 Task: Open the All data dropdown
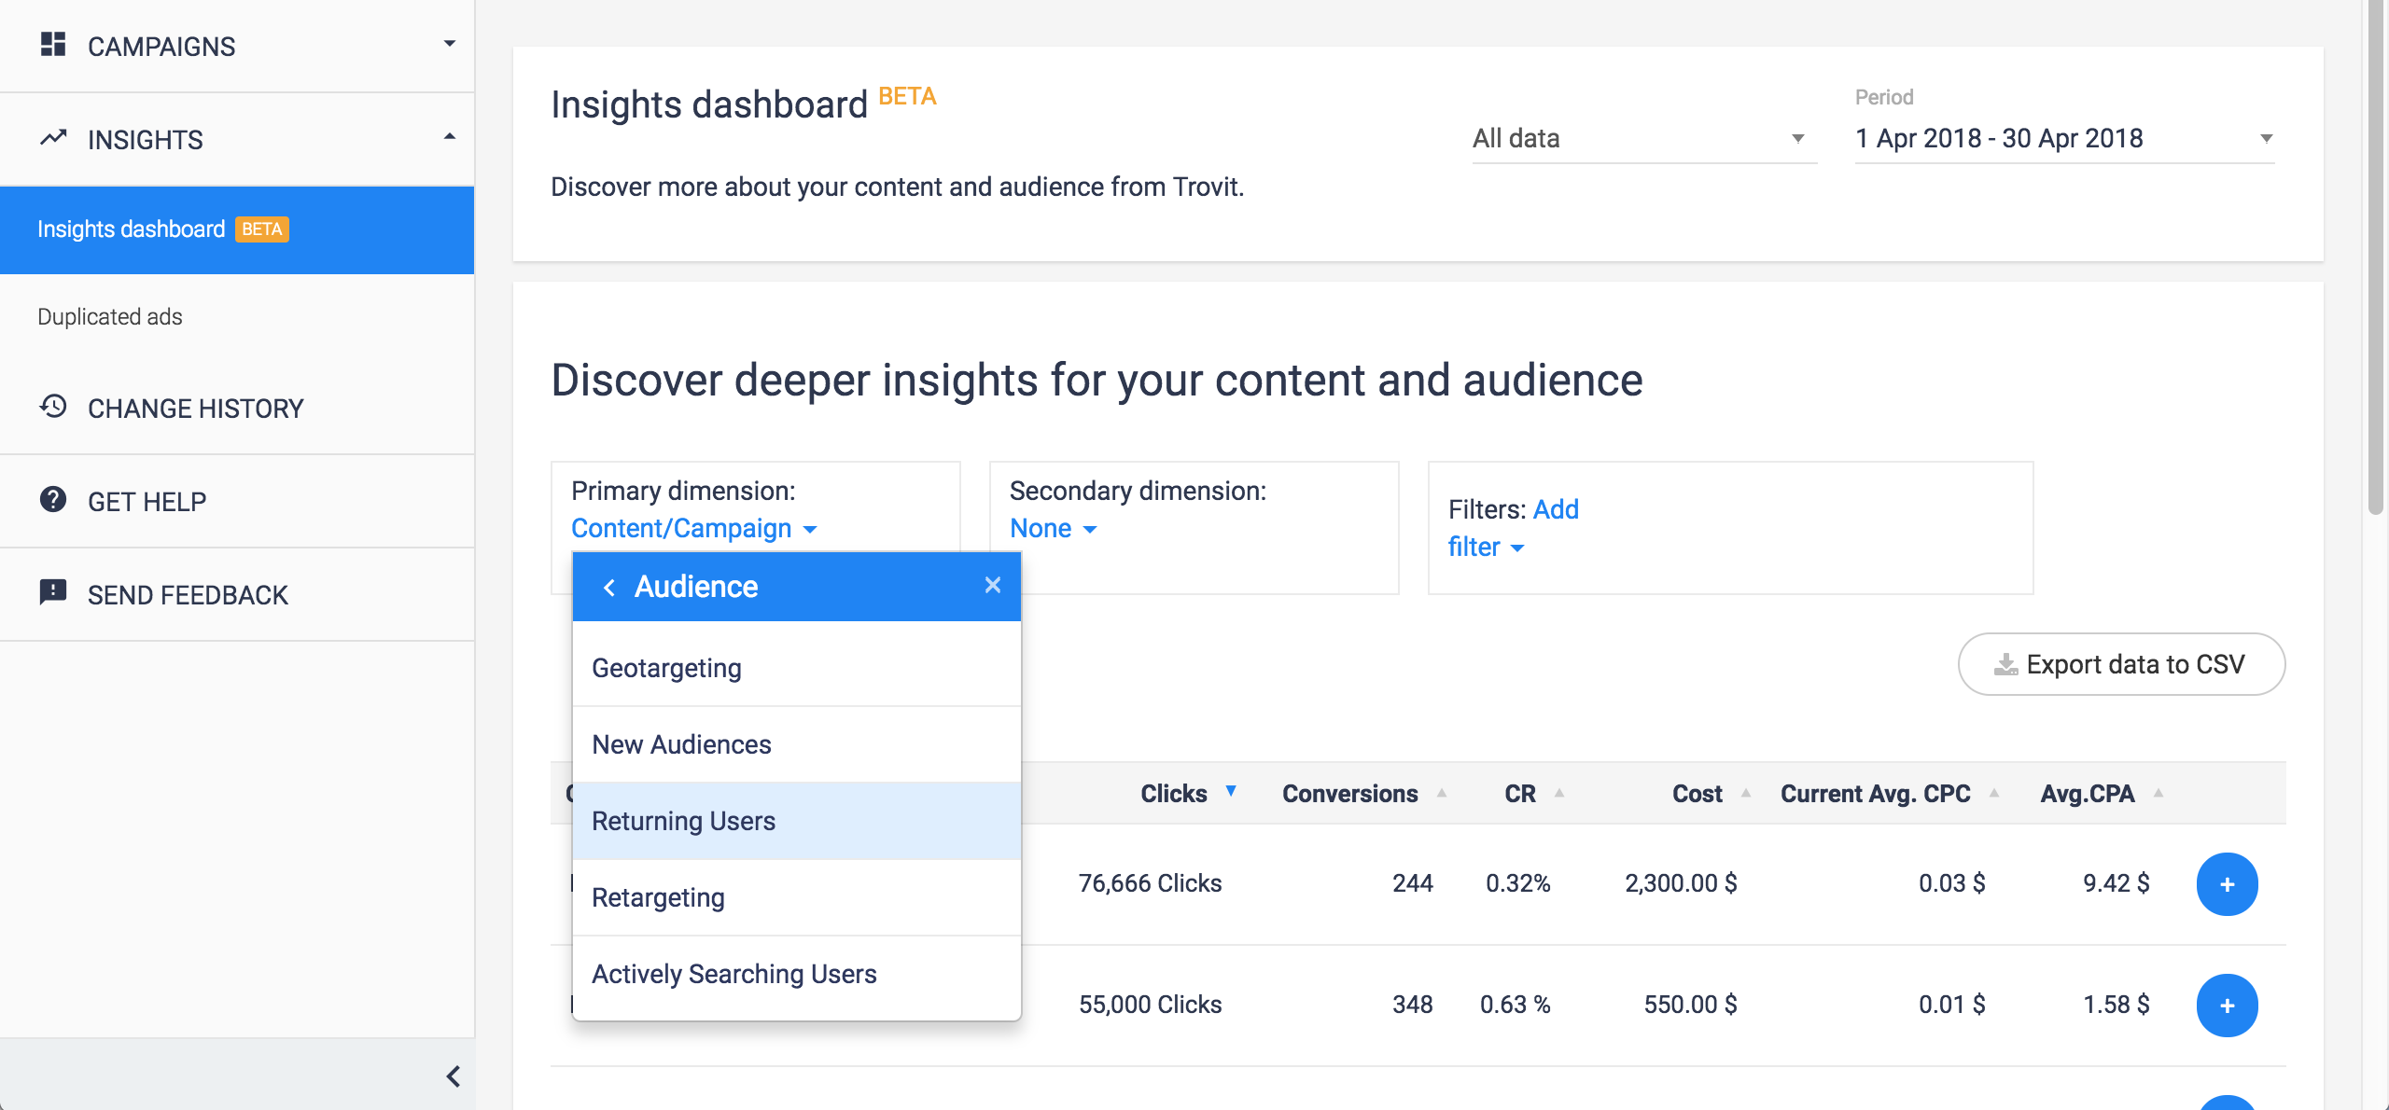click(x=1642, y=139)
